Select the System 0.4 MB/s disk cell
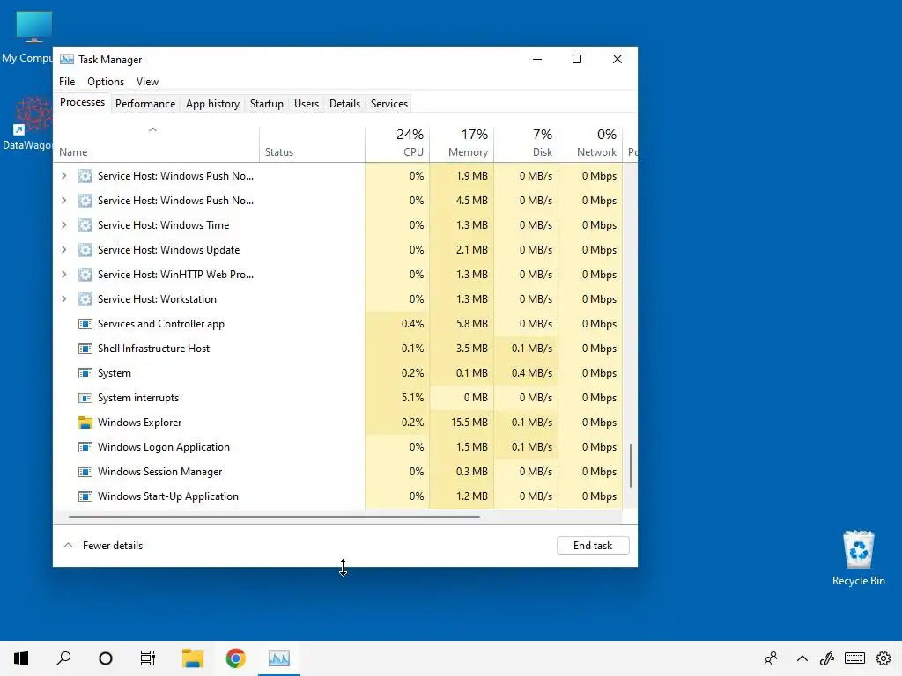The width and height of the screenshot is (902, 676). pos(526,373)
